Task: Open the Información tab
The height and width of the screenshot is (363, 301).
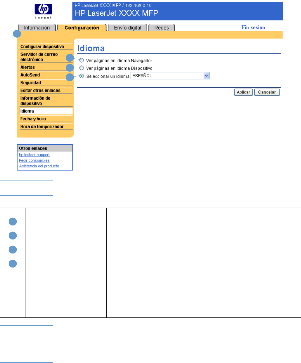Action: point(37,28)
